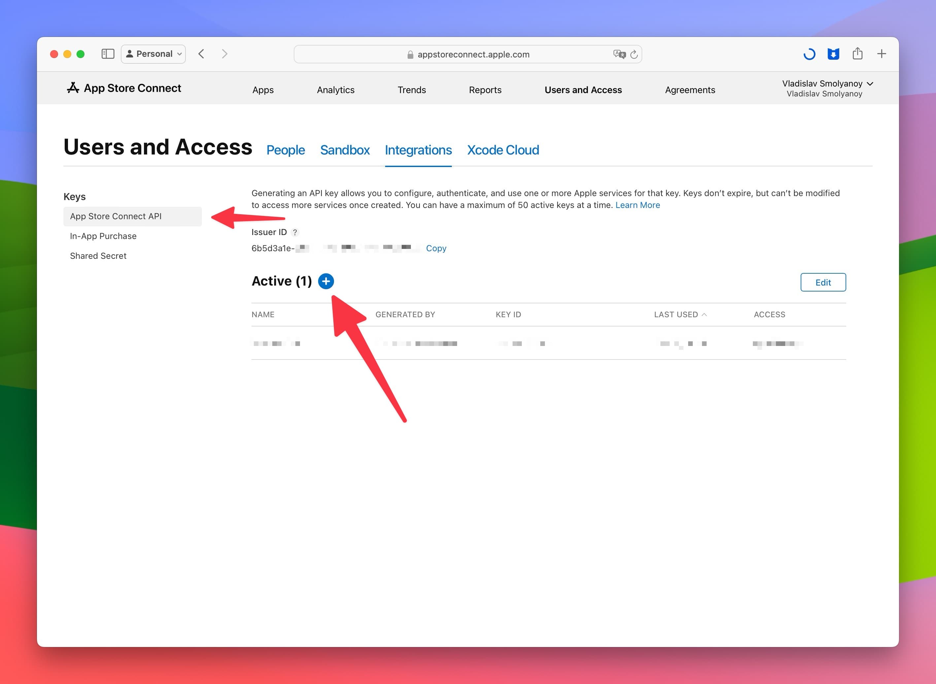Open Users and Access in top navigation
936x684 pixels.
pyautogui.click(x=583, y=90)
